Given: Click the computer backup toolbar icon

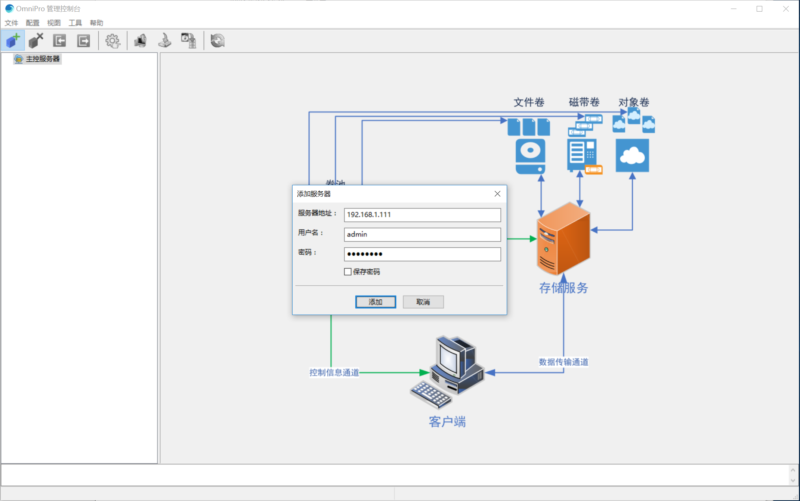Looking at the screenshot, I should [140, 40].
